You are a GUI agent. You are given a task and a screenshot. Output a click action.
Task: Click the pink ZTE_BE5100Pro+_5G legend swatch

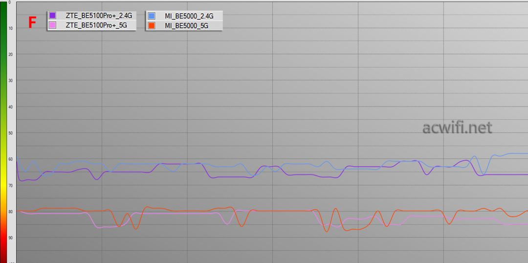(52, 25)
